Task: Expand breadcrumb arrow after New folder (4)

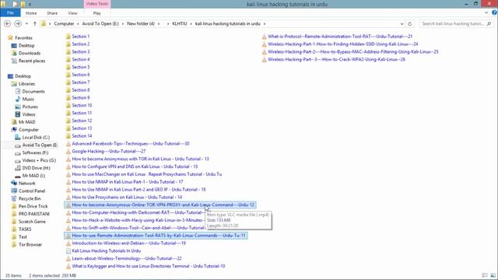Action: point(159,24)
